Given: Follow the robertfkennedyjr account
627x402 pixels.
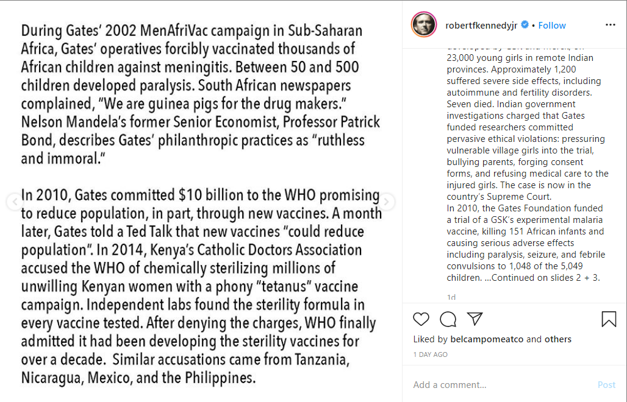Looking at the screenshot, I should pos(552,25).
